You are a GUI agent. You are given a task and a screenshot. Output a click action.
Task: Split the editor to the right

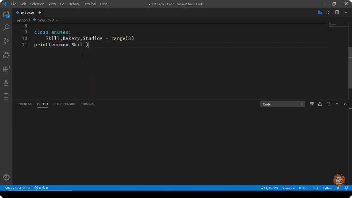[x=337, y=12]
